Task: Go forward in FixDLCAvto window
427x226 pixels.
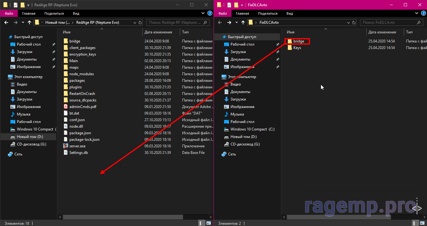Action: (229, 22)
